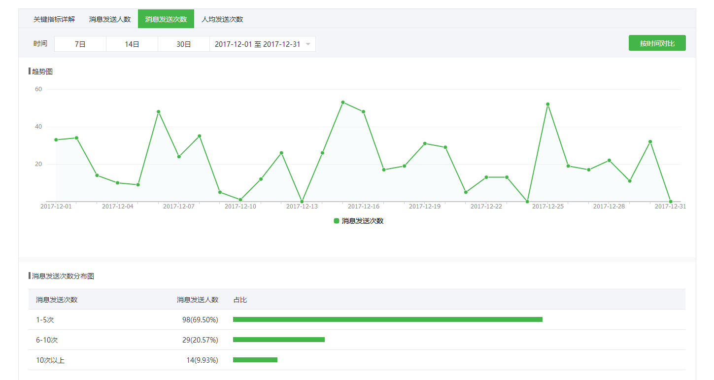Open the 2017-12-01 至 2017-12-31 date picker
Viewport: 714px width, 380px height.
point(258,44)
